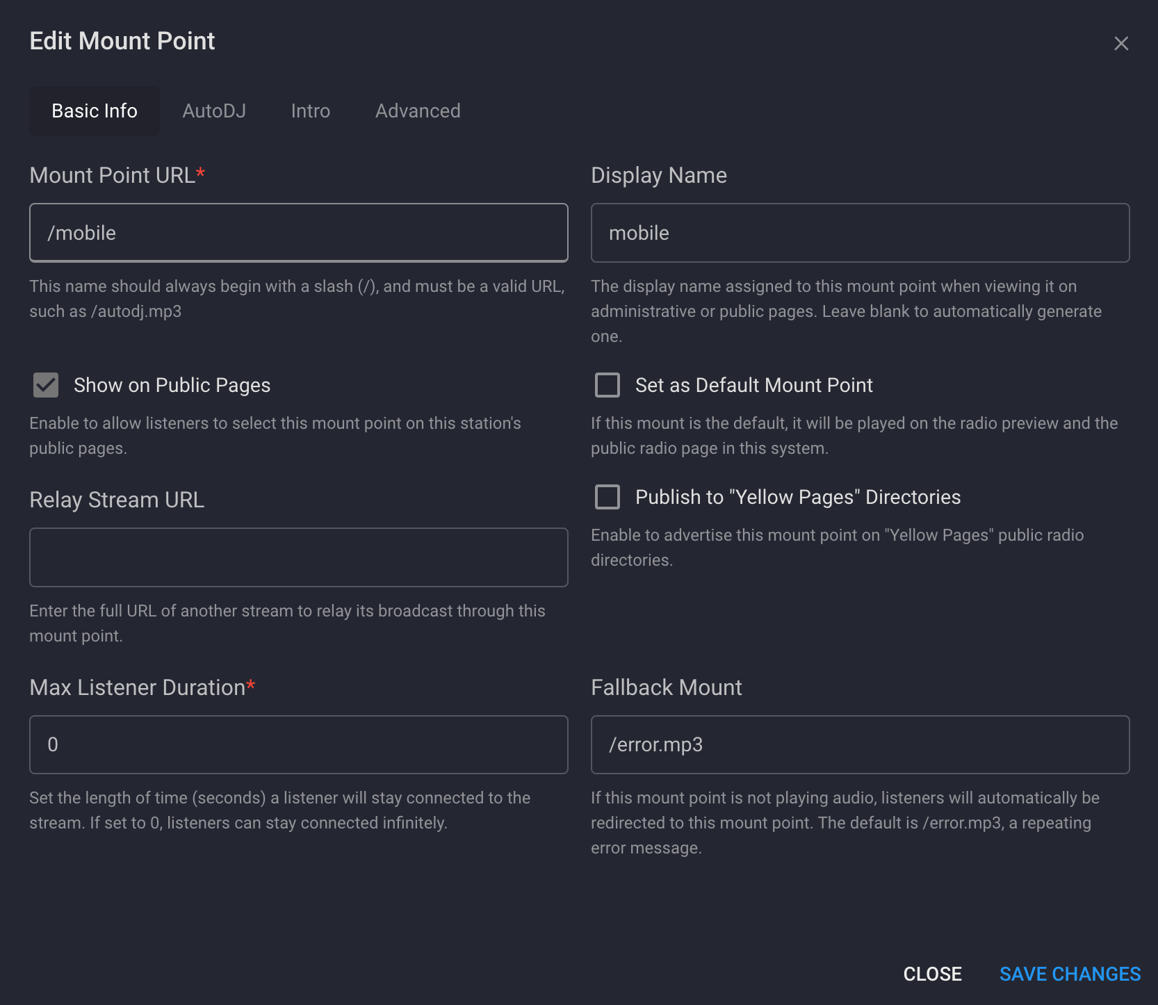The height and width of the screenshot is (1005, 1158).
Task: Focus the Max Listener Duration input
Action: pyautogui.click(x=298, y=744)
